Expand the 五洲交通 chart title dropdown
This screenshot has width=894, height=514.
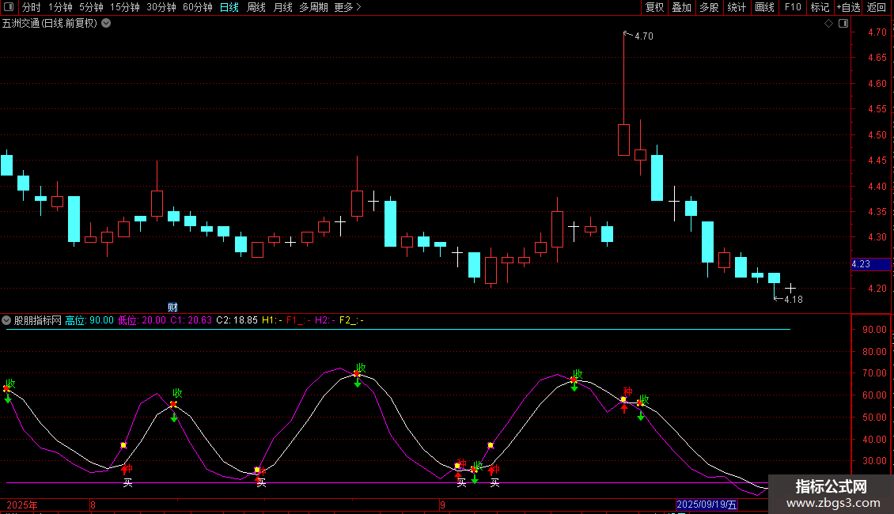(106, 24)
